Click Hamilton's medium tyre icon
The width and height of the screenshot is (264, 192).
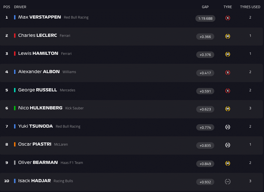pyautogui.click(x=228, y=54)
